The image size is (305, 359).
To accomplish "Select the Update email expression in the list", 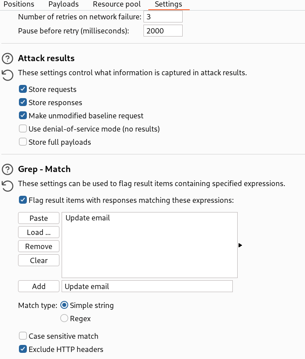I will (88, 217).
